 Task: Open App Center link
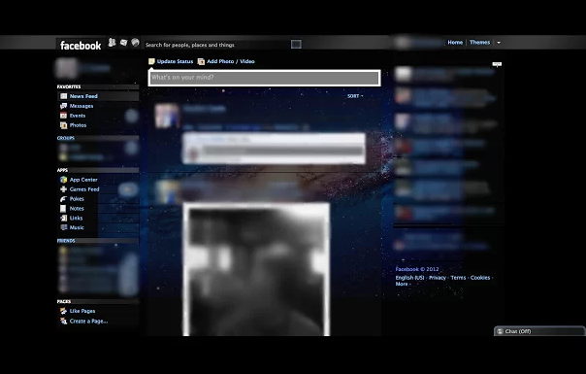tap(83, 180)
